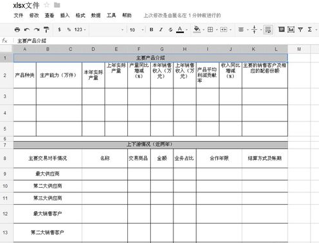Screen dimensions: 319x243
Task: Select the paint format roller tool
Action: point(46,30)
